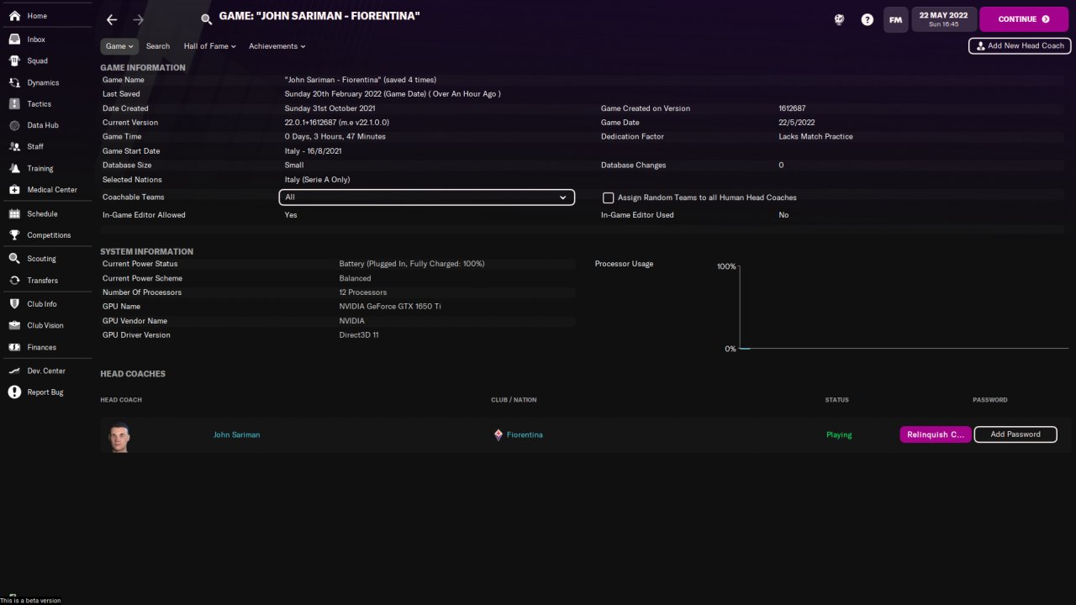Open the Fiorentina club link

pos(525,435)
